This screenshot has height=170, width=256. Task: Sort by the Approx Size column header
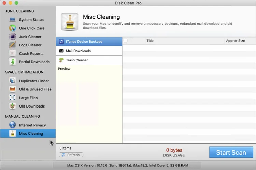pos(240,41)
